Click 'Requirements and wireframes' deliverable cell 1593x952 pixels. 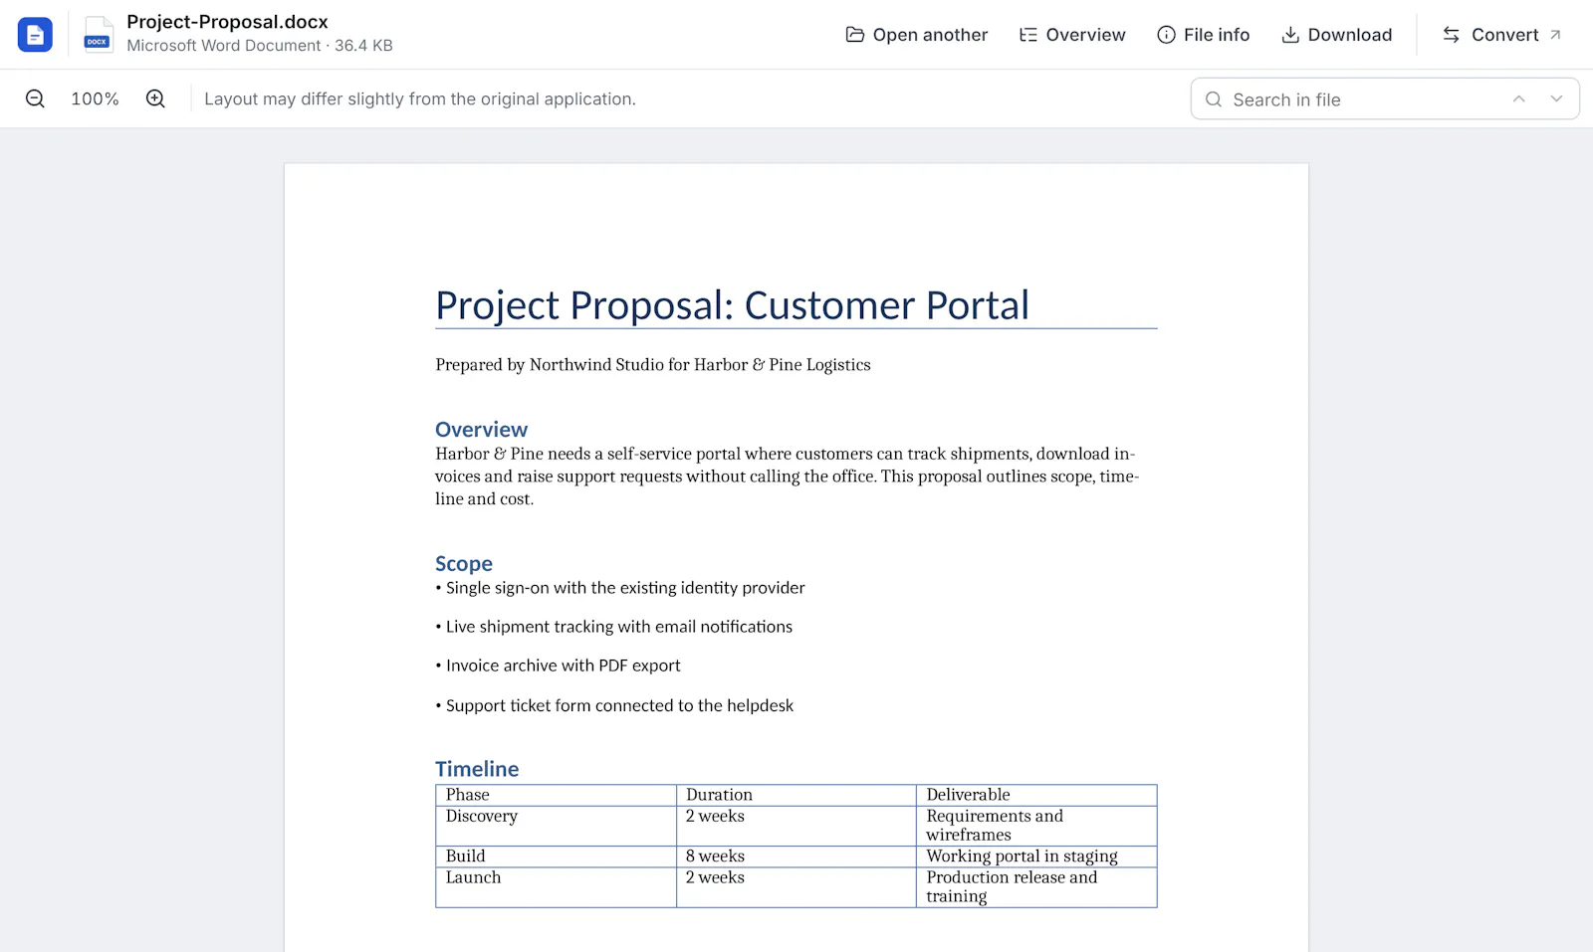1036,826
